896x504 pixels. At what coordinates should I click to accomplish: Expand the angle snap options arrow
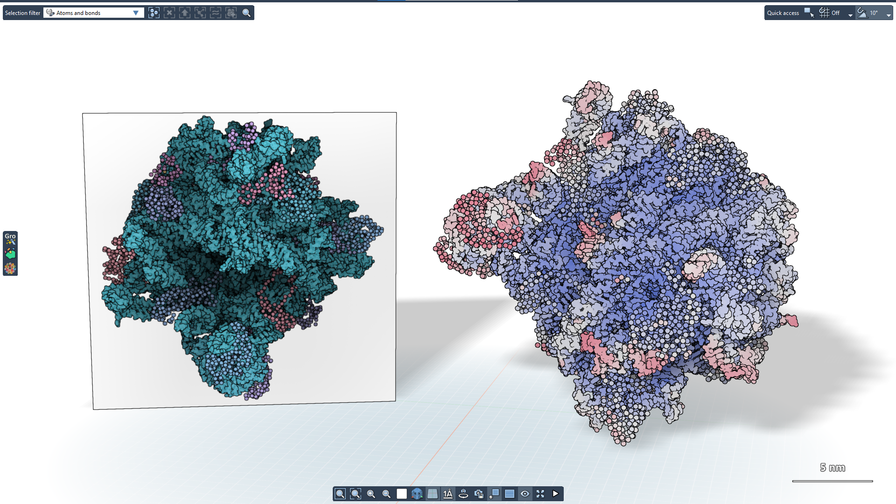889,15
